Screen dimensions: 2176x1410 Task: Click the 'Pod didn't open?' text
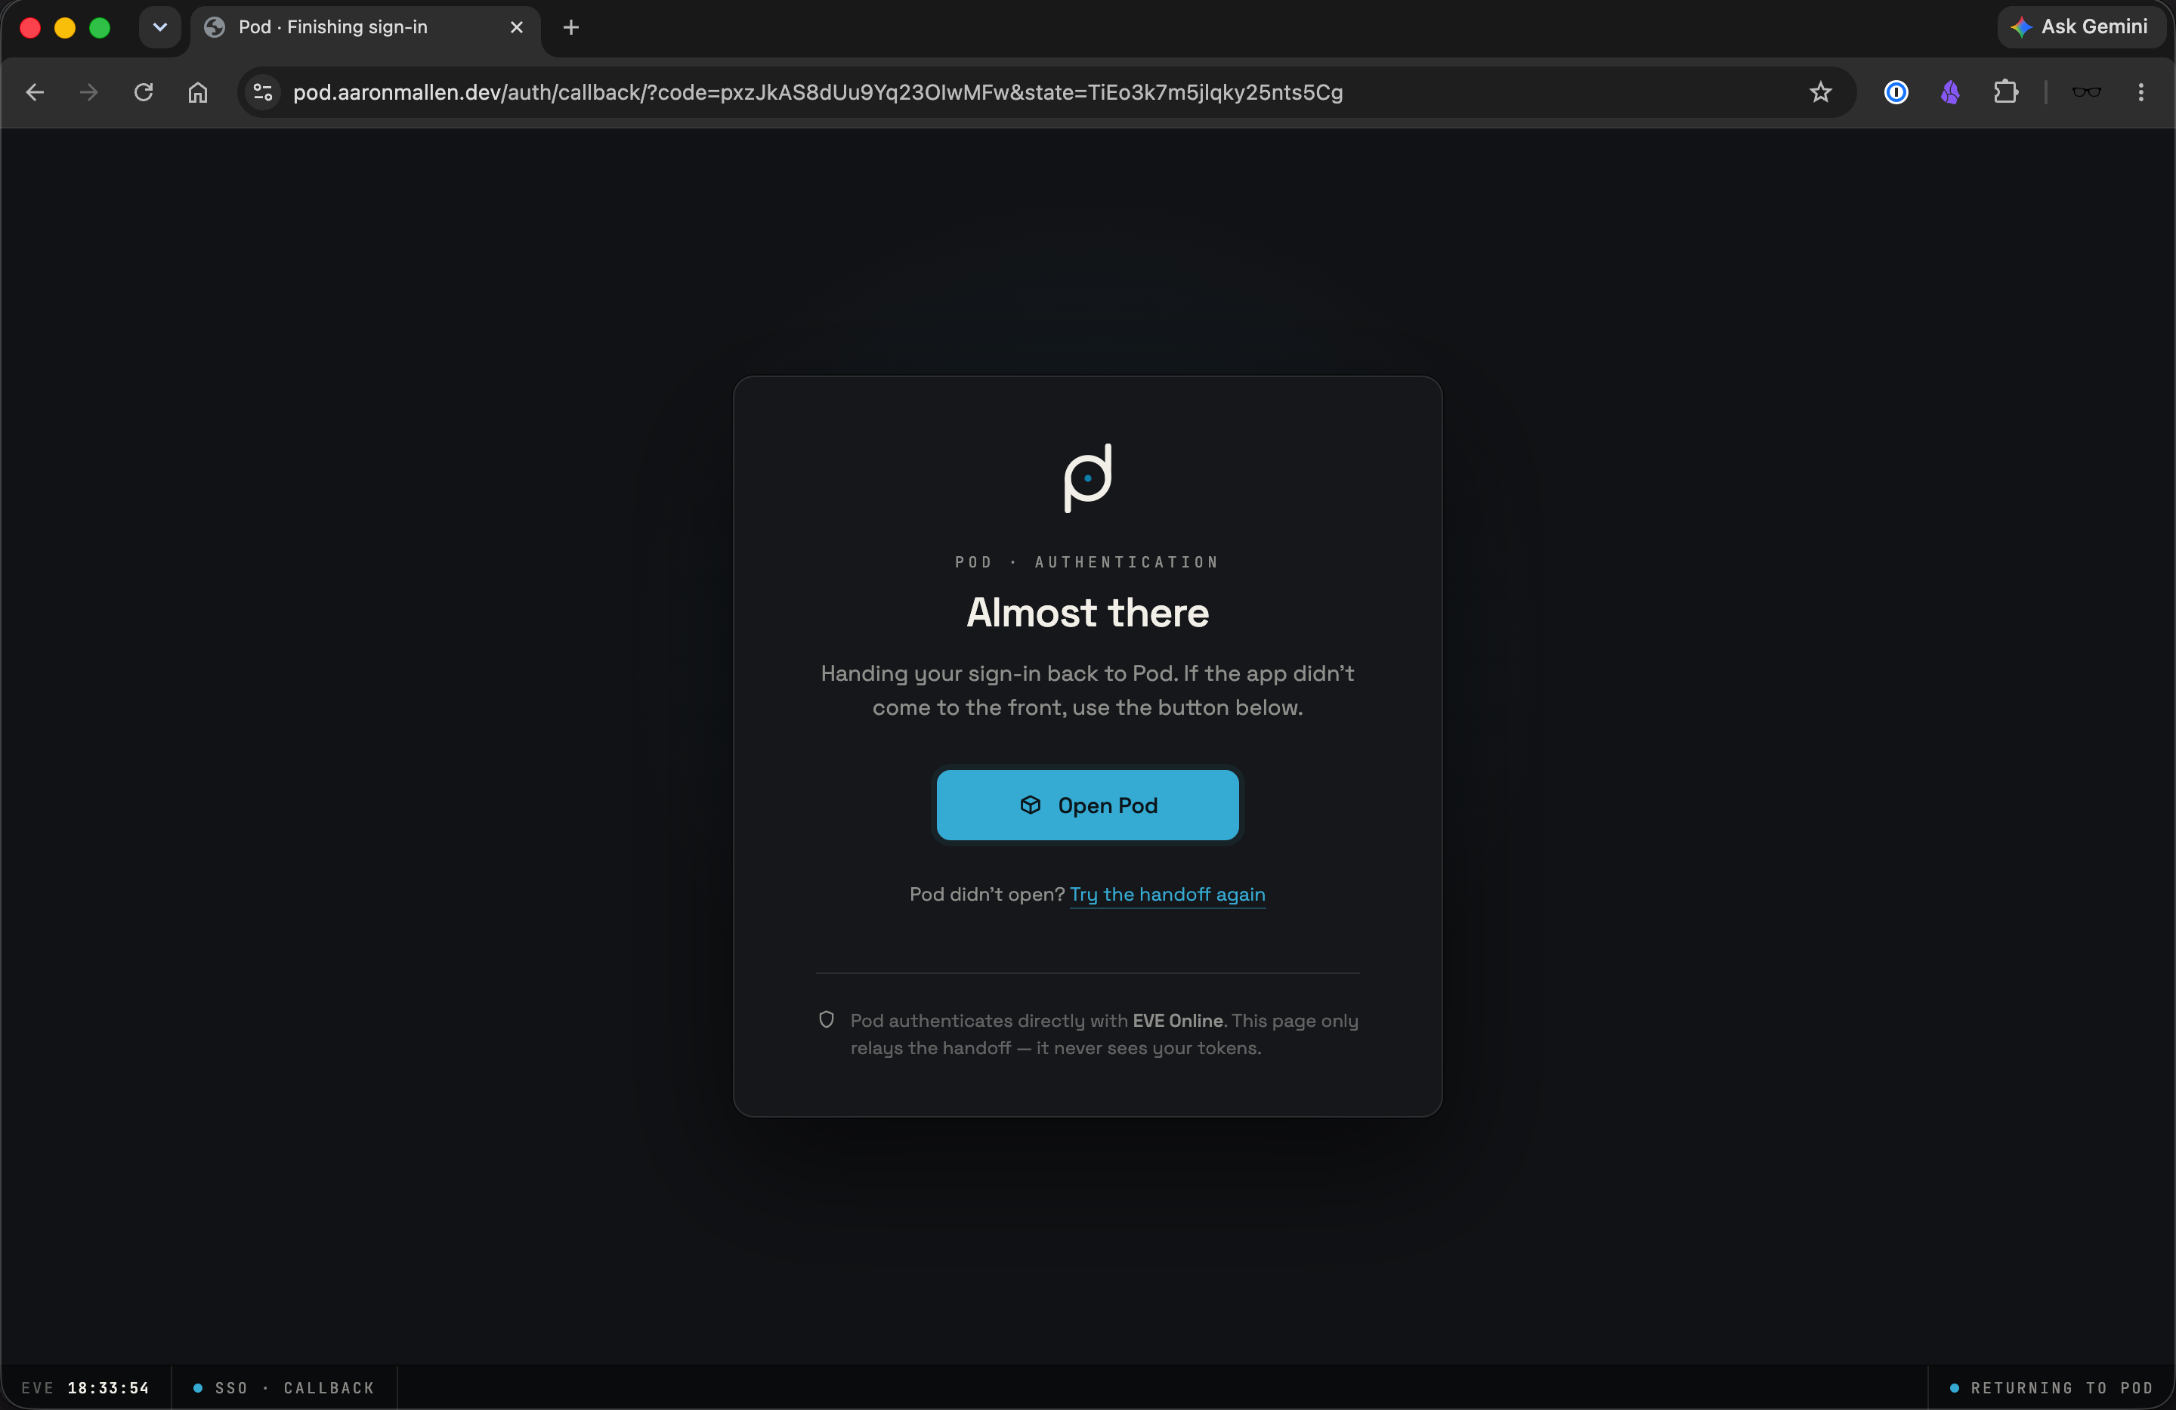coord(988,894)
